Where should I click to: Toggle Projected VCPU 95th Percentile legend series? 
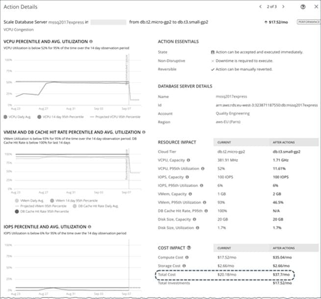click(x=115, y=117)
